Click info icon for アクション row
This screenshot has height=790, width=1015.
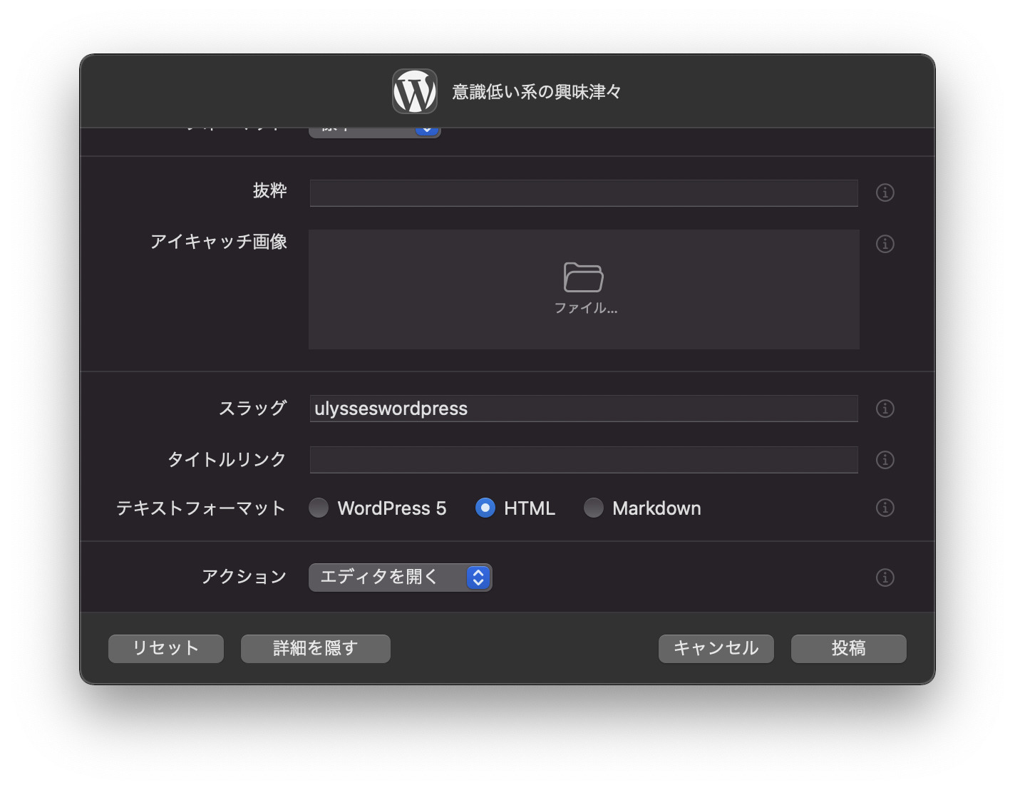(x=885, y=578)
